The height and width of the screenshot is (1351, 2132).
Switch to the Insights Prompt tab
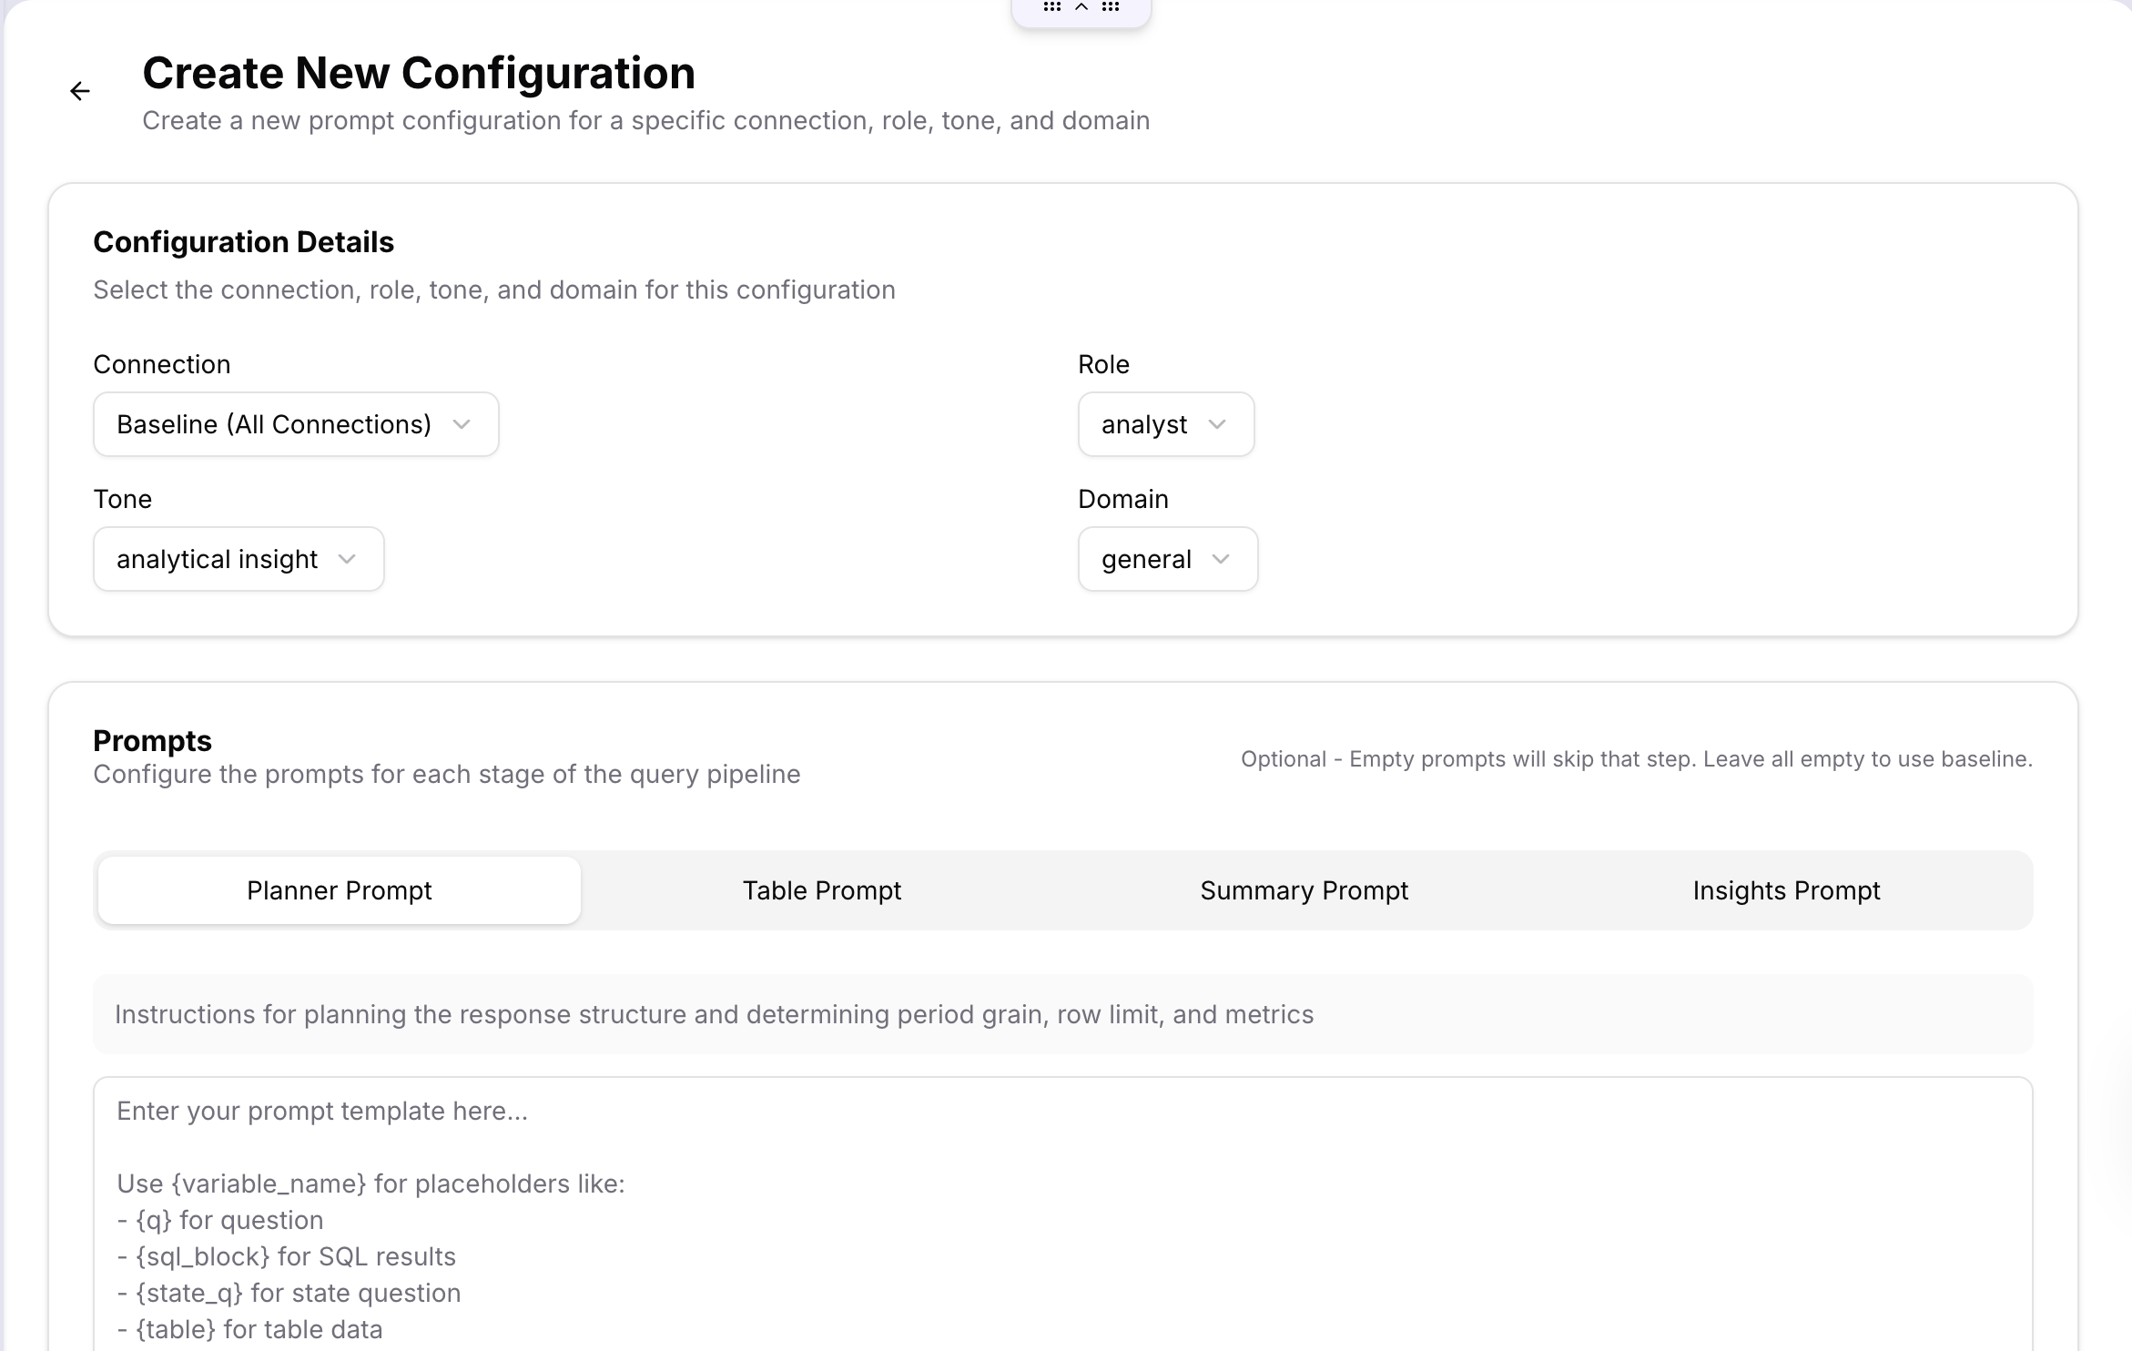pyautogui.click(x=1785, y=890)
